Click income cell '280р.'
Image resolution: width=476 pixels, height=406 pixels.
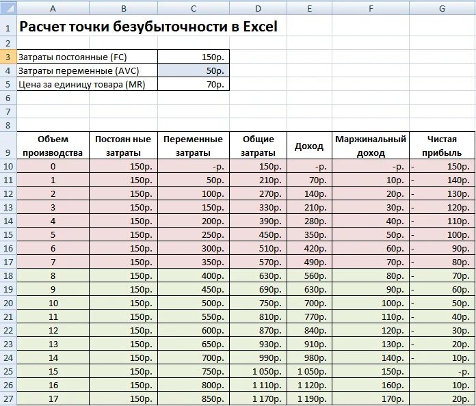coord(309,221)
